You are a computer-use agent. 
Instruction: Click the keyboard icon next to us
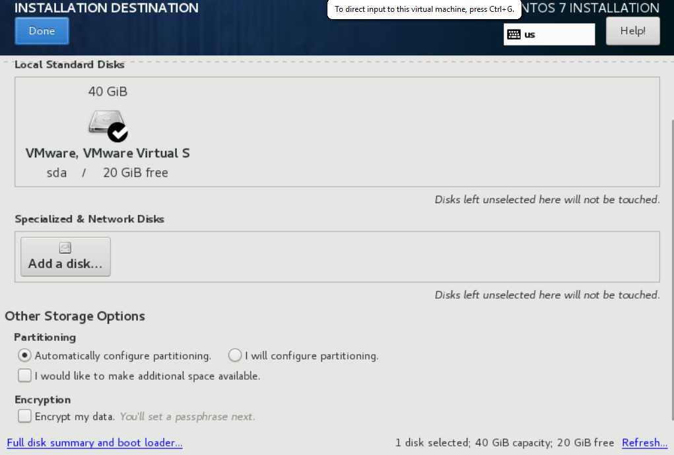[514, 34]
